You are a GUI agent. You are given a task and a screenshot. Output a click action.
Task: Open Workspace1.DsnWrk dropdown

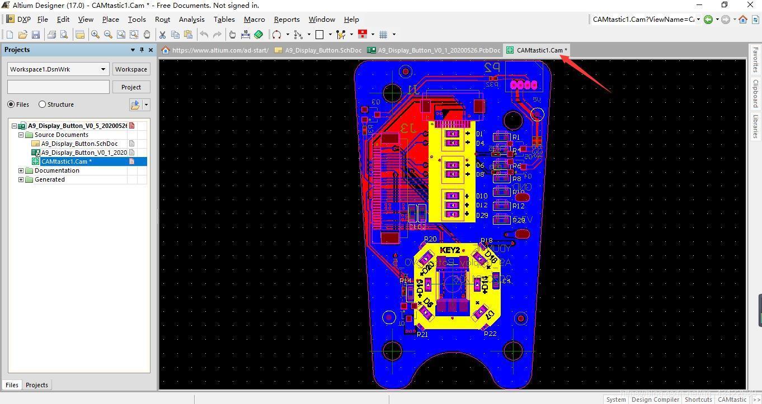pyautogui.click(x=103, y=69)
